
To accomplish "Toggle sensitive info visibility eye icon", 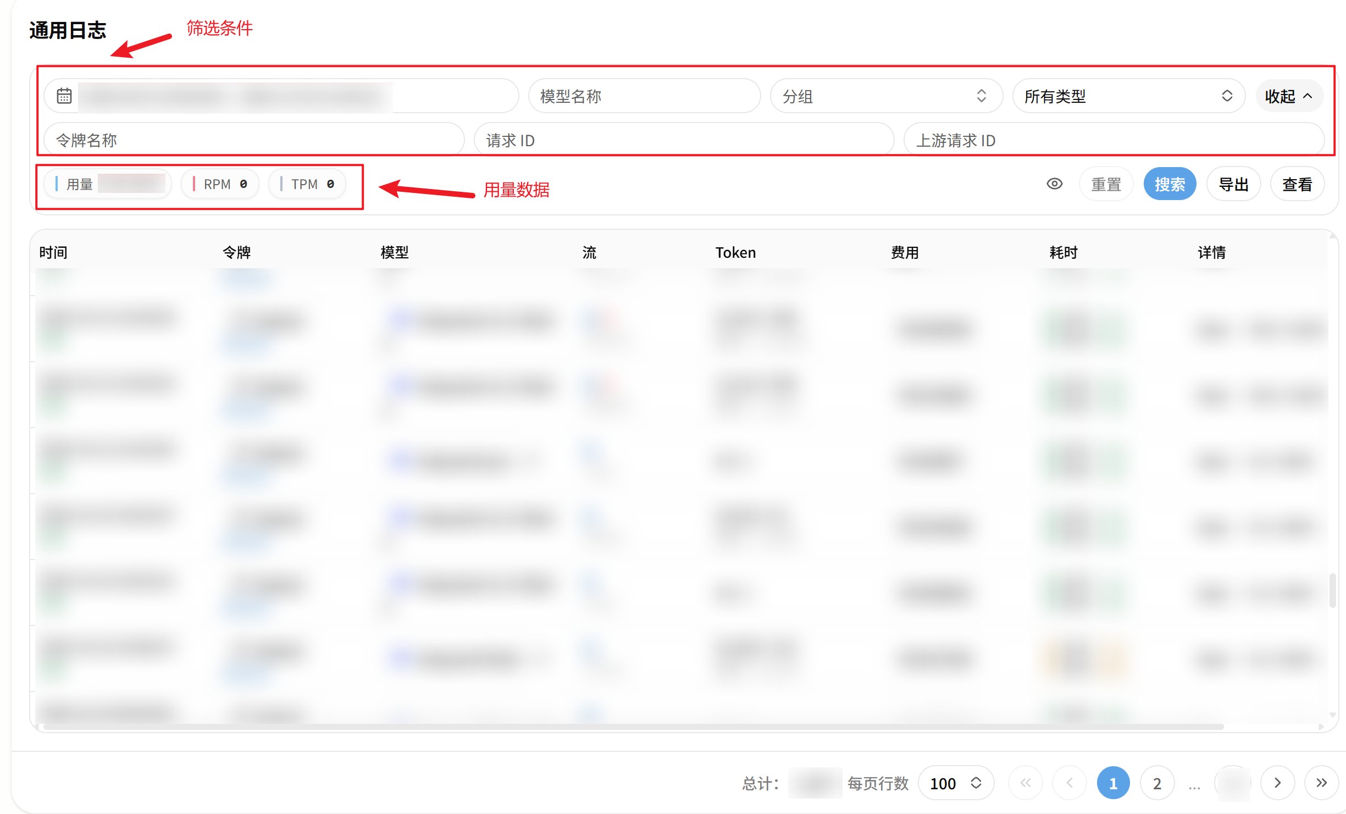I will pos(1054,184).
